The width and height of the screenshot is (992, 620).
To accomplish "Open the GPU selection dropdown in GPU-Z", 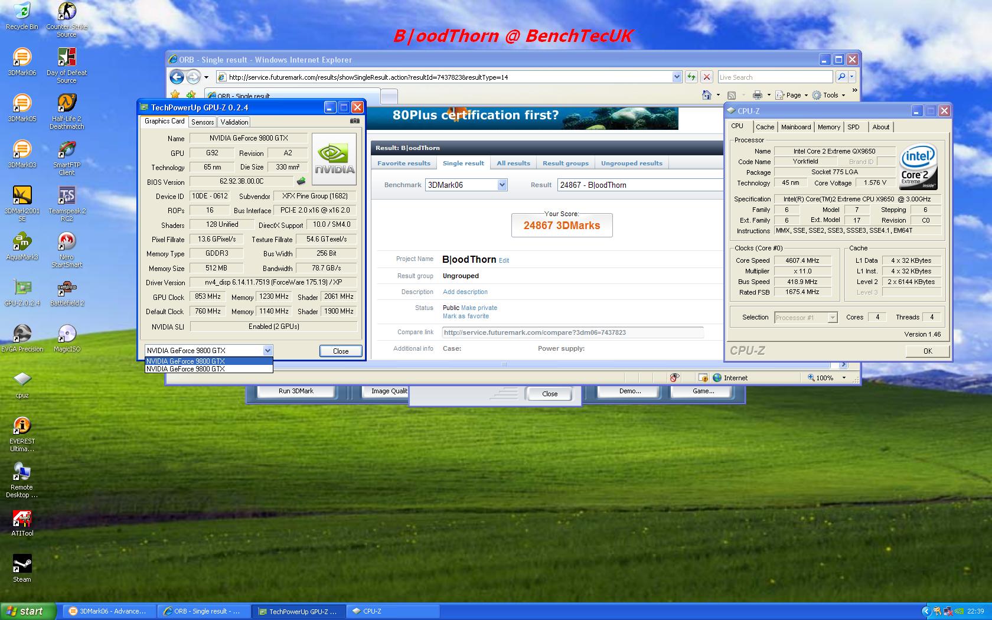I will 267,350.
